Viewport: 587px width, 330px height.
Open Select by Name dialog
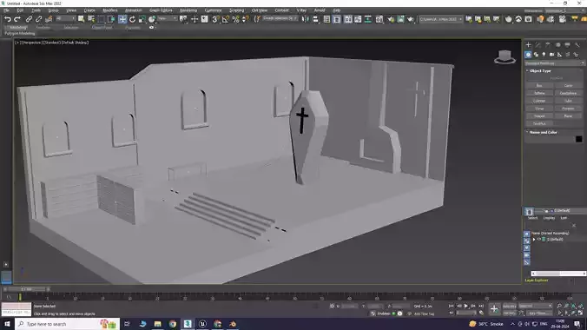91,19
